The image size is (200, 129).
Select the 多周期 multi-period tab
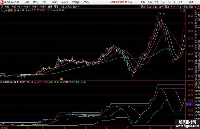(x=68, y=7)
